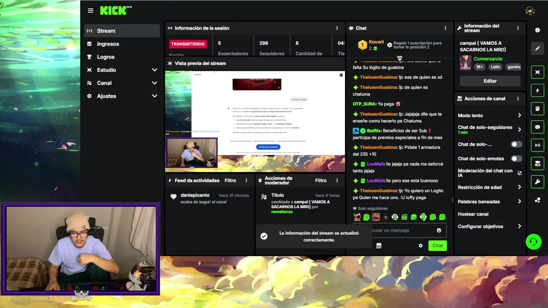This screenshot has width=548, height=308.
Task: Expand the Estudio sidebar section
Action: pos(154,70)
